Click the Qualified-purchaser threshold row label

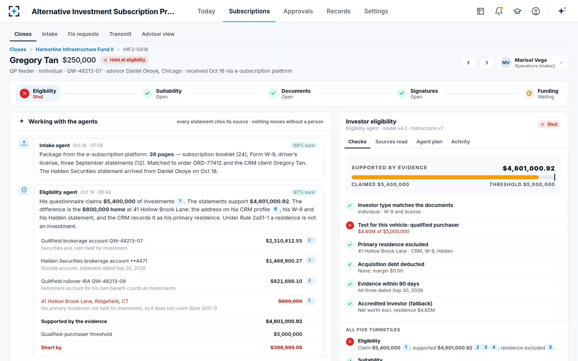(x=77, y=334)
